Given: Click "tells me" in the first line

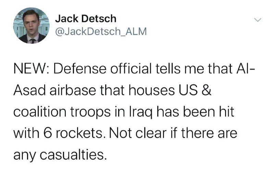Looking at the screenshot, I should tap(179, 68).
